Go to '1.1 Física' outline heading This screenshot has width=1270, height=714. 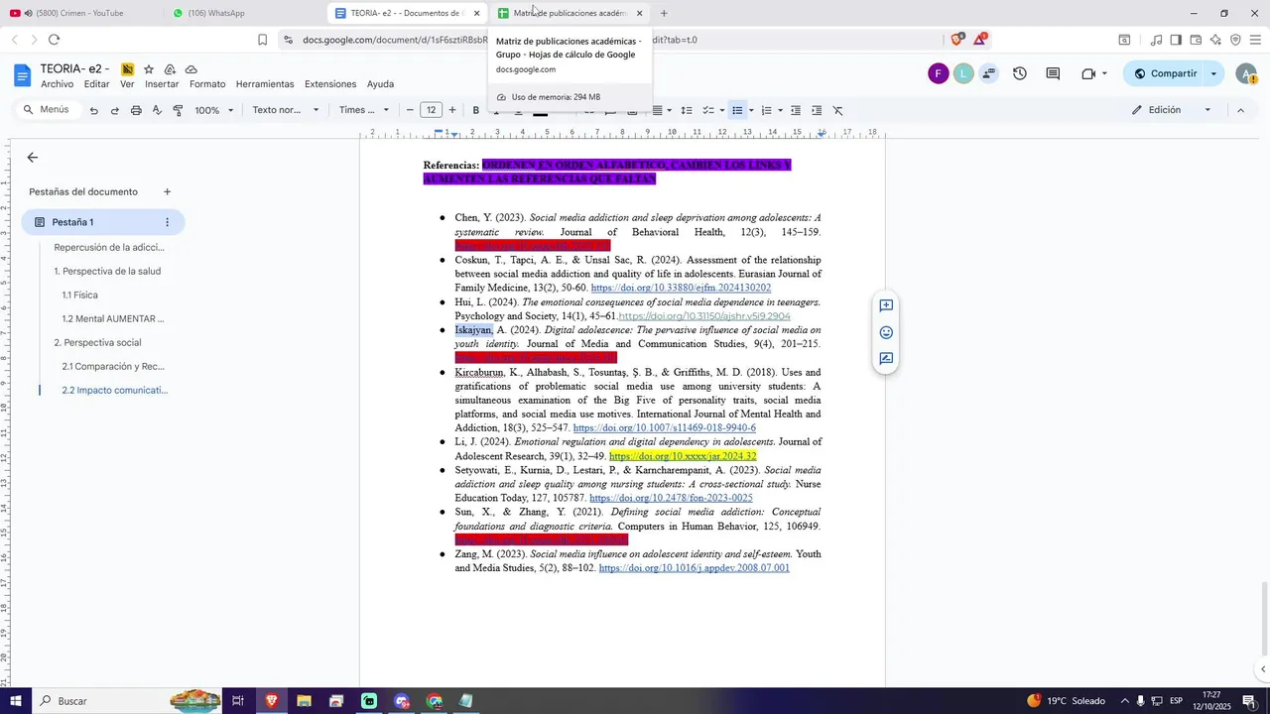pos(79,295)
